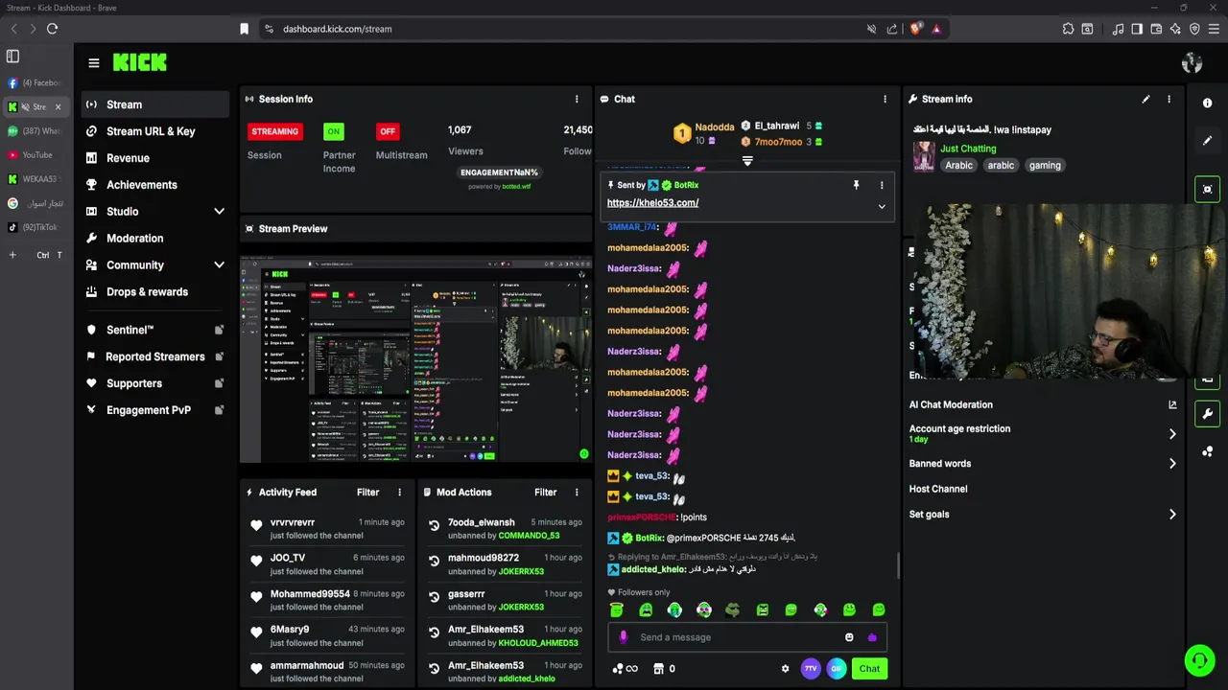Open Activity Feed Filter

coord(367,492)
